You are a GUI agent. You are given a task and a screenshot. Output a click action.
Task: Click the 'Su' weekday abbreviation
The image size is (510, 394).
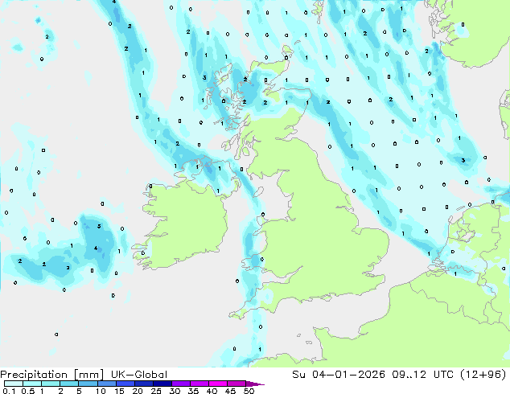tap(299, 375)
